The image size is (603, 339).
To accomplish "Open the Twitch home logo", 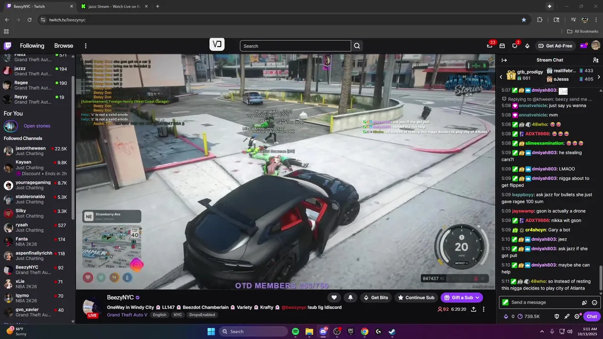I will 8,46.
